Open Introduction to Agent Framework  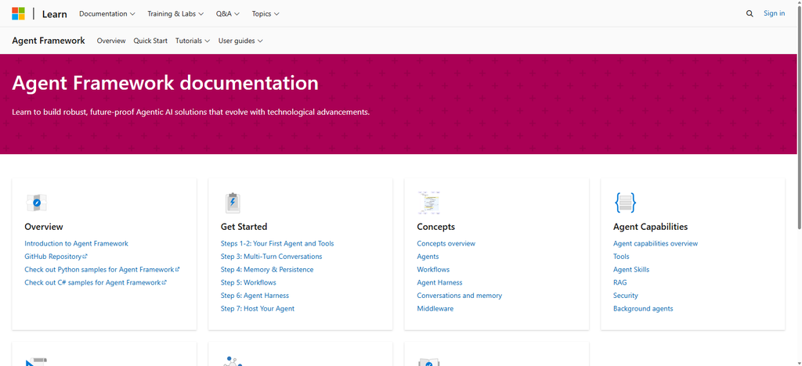pos(76,243)
